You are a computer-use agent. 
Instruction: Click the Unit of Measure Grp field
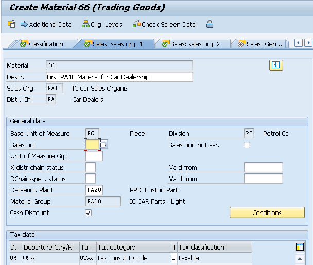94,156
